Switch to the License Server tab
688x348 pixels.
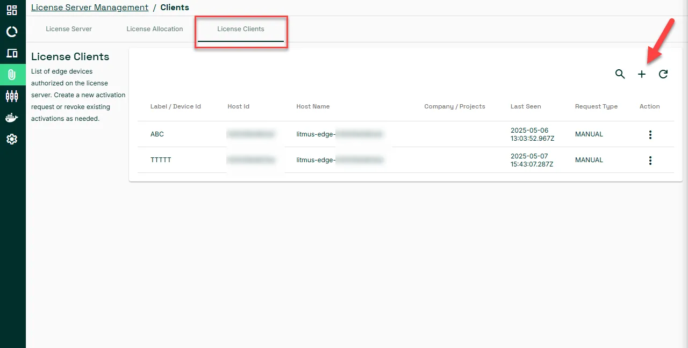(69, 29)
